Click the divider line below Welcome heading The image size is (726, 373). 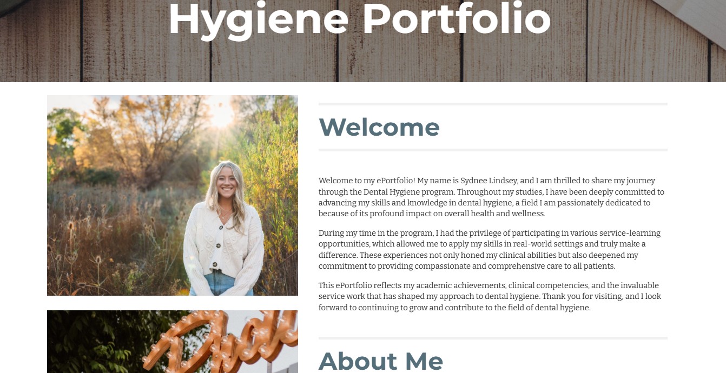[x=493, y=150]
